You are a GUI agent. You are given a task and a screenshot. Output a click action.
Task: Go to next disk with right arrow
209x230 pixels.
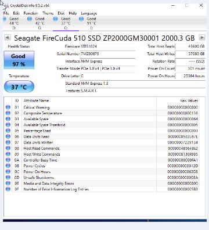(202, 37)
